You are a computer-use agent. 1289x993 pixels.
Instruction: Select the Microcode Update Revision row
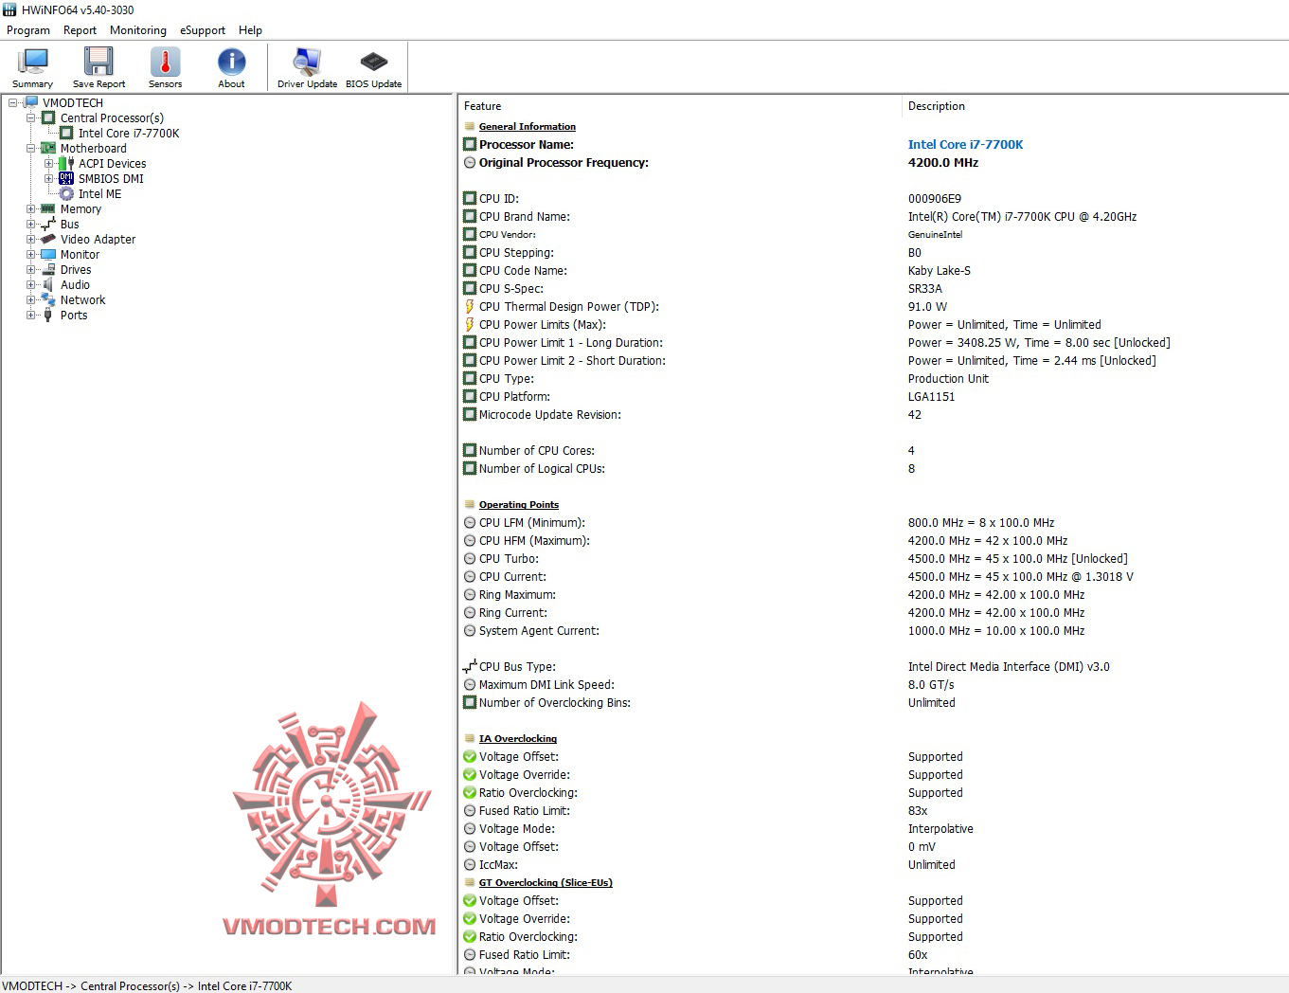click(x=873, y=414)
